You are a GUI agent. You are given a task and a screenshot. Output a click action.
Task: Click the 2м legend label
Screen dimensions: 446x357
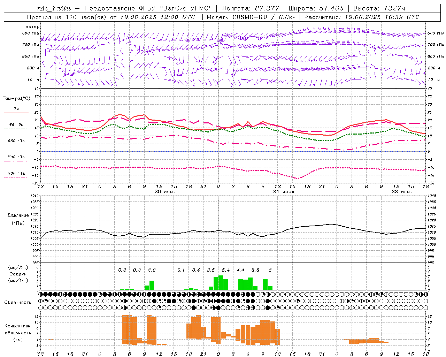[16, 109]
